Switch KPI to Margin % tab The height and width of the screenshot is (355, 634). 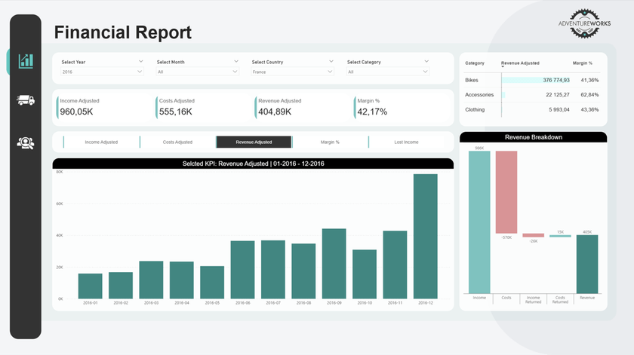click(x=330, y=142)
